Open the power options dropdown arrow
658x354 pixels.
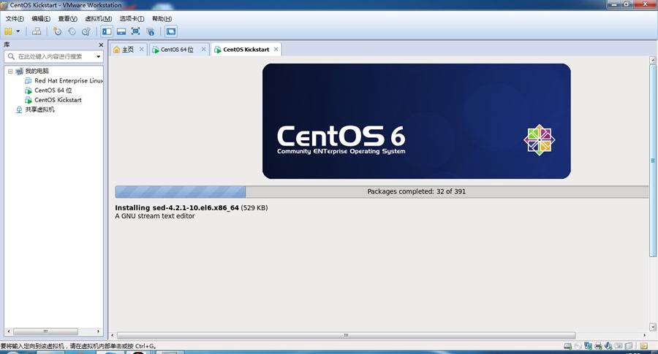[x=17, y=31]
